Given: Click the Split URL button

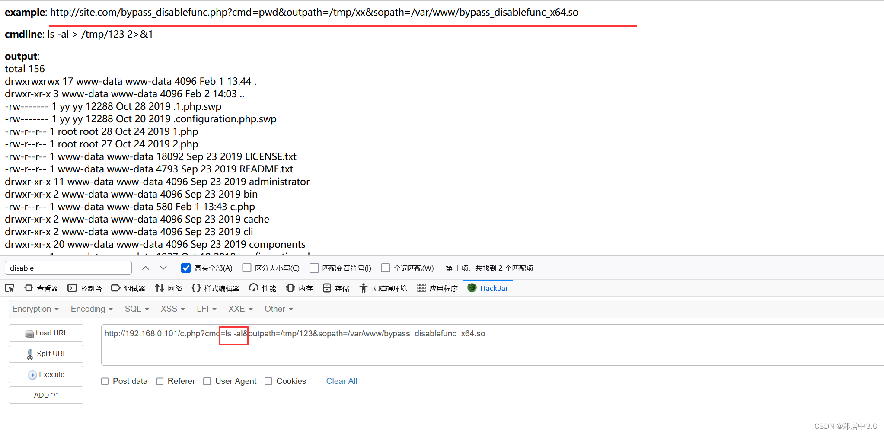Looking at the screenshot, I should [x=46, y=354].
